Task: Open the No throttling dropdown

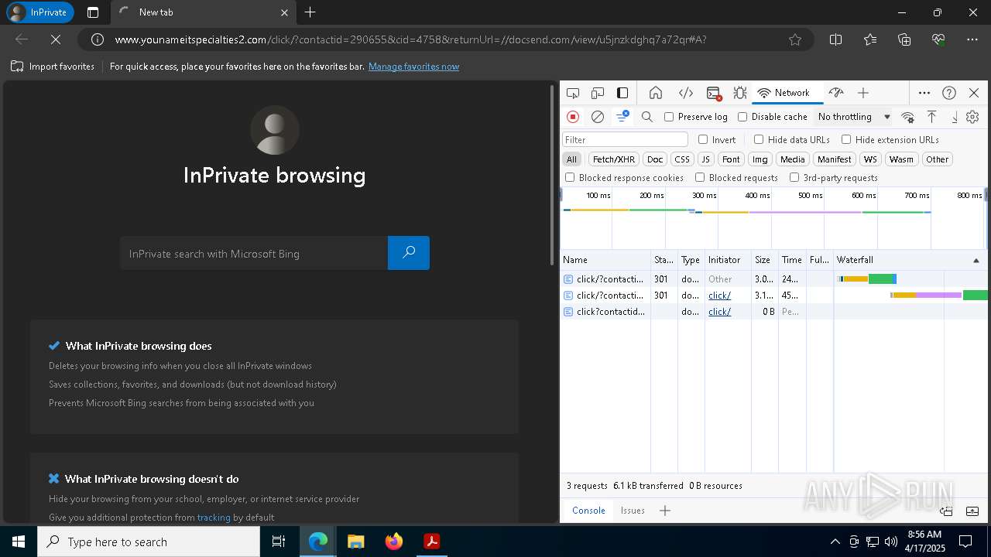Action: [854, 117]
